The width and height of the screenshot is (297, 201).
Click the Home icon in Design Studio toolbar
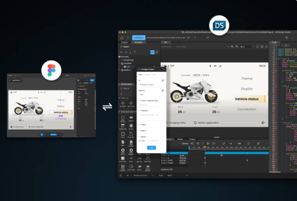point(122,37)
